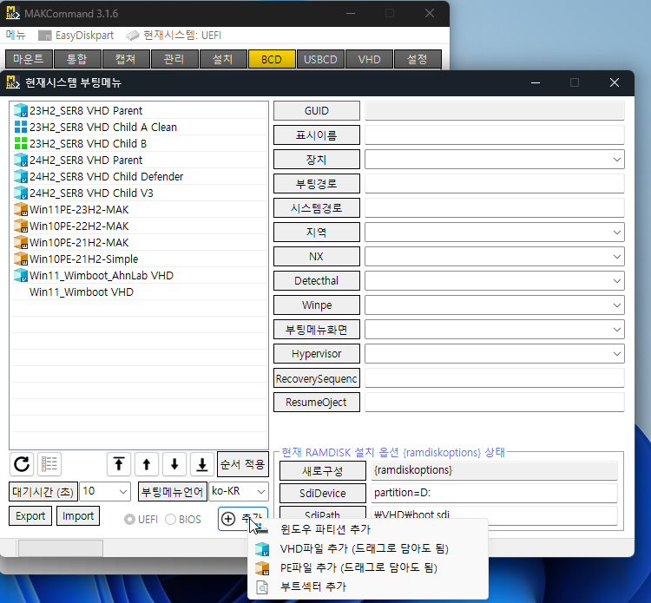Move entry to top arrow icon
The height and width of the screenshot is (603, 651).
pos(119,464)
